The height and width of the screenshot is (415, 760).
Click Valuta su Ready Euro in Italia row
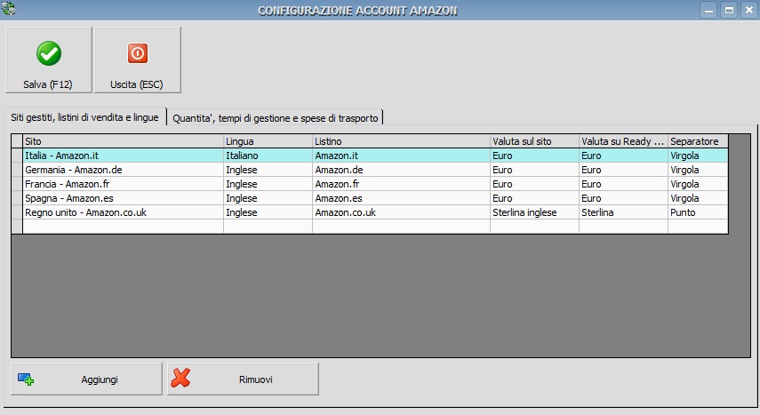click(623, 156)
